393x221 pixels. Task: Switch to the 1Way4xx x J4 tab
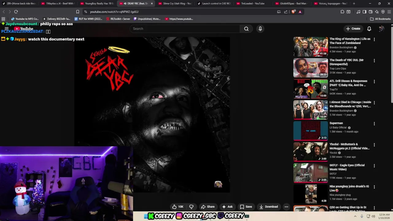tap(58, 3)
